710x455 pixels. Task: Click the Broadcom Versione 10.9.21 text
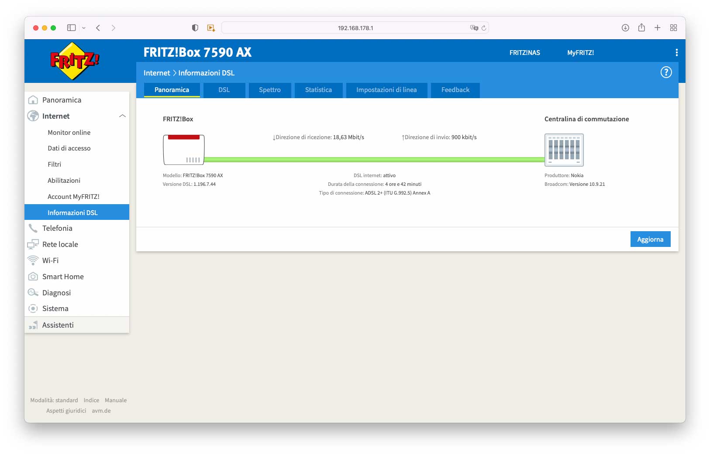575,184
